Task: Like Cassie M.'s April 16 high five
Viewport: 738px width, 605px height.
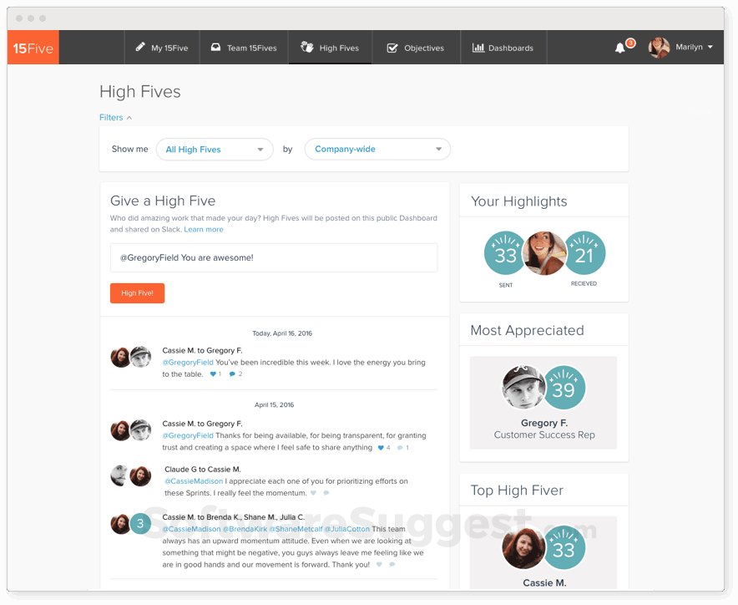Action: pos(212,374)
